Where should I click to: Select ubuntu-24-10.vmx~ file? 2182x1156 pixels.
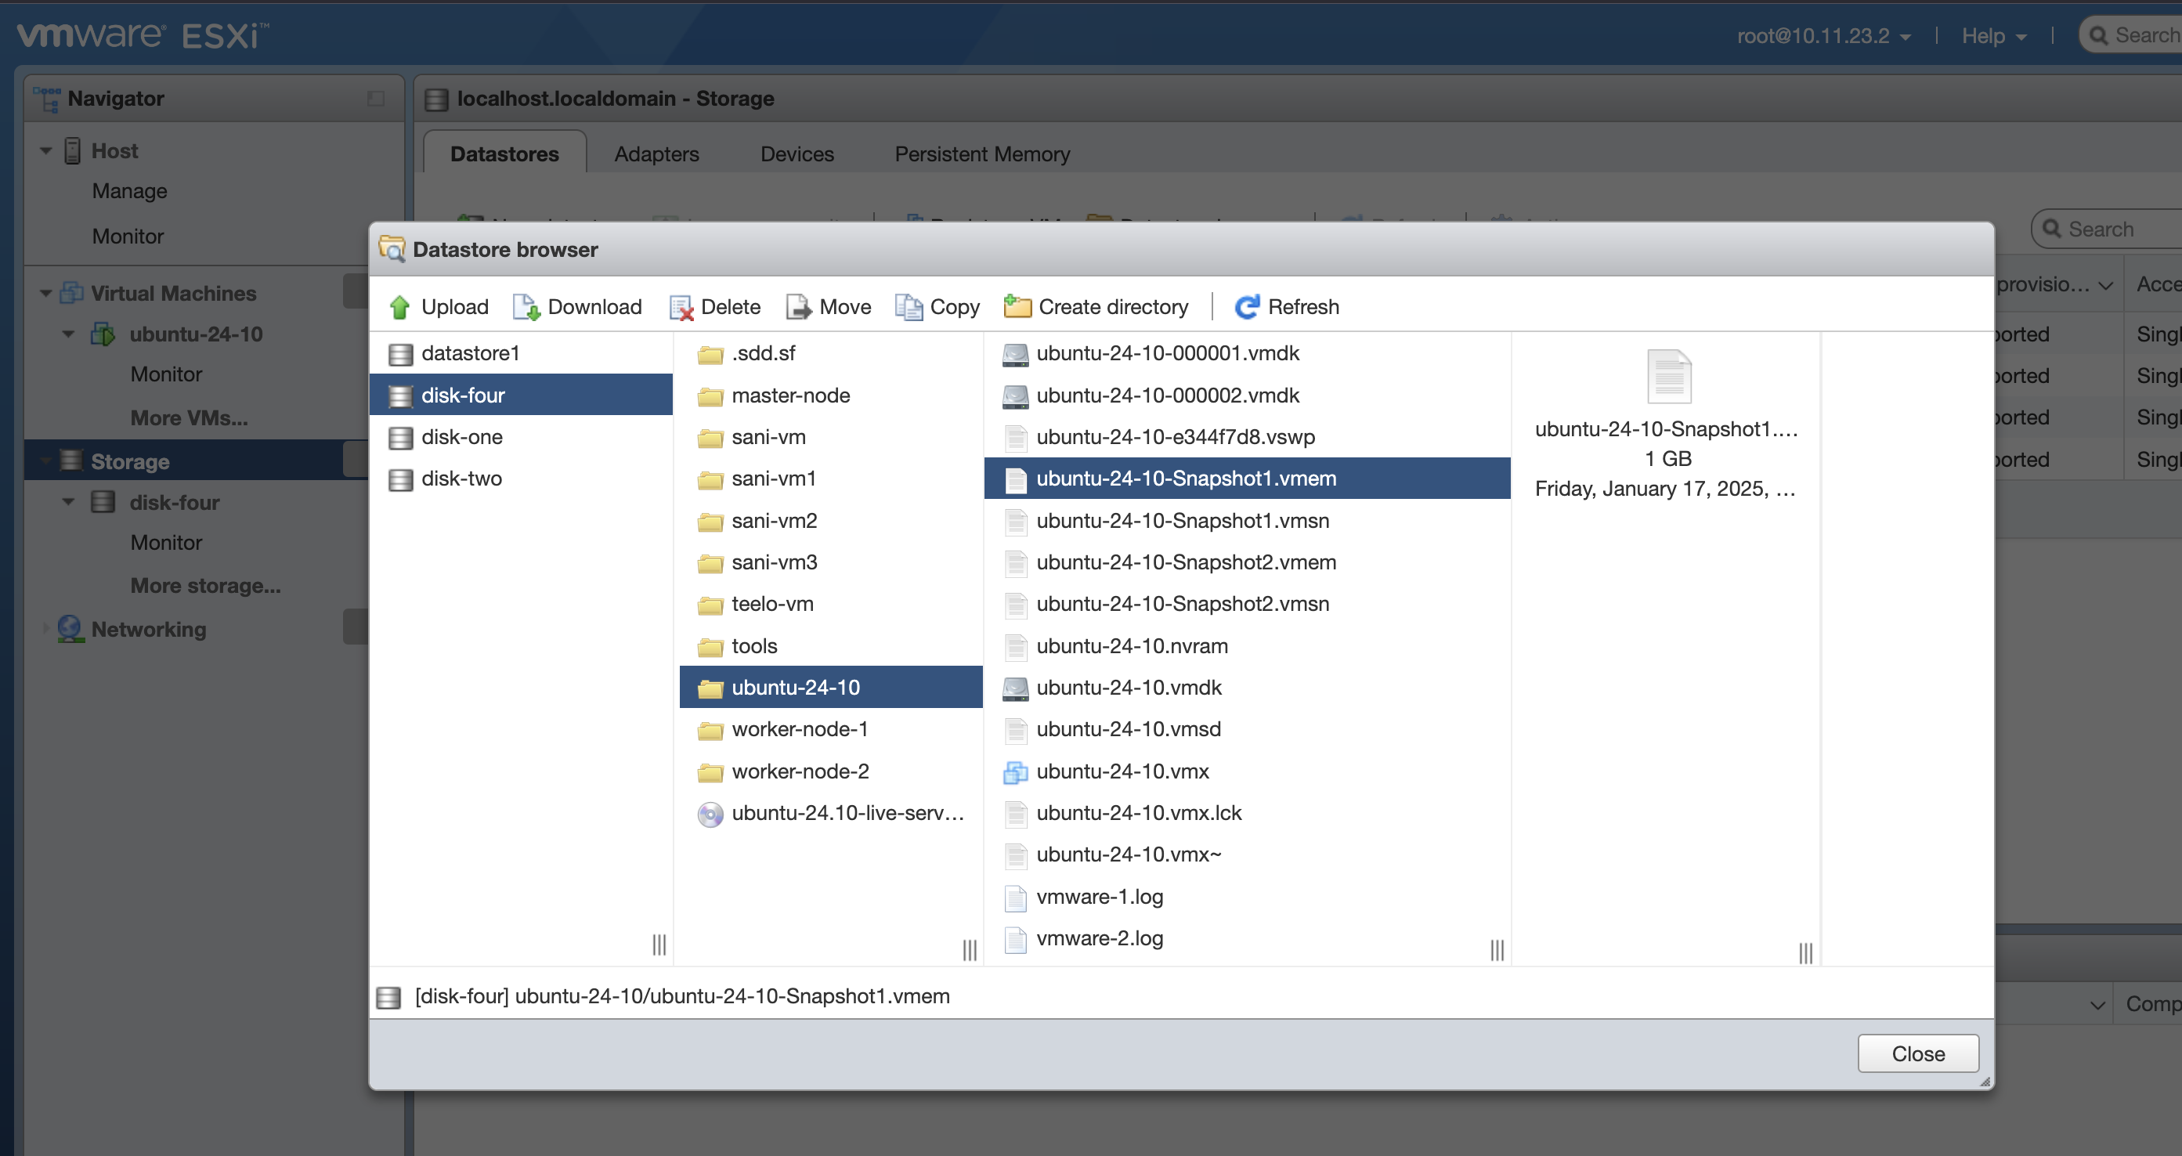(1247, 855)
